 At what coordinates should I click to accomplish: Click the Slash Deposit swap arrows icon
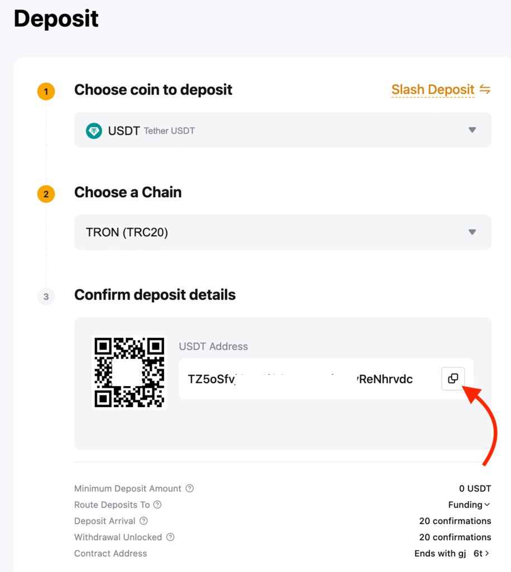pos(485,89)
